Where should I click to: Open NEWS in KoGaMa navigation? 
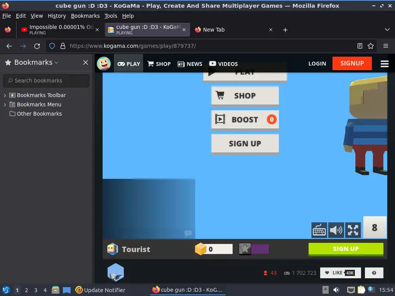[x=190, y=64]
